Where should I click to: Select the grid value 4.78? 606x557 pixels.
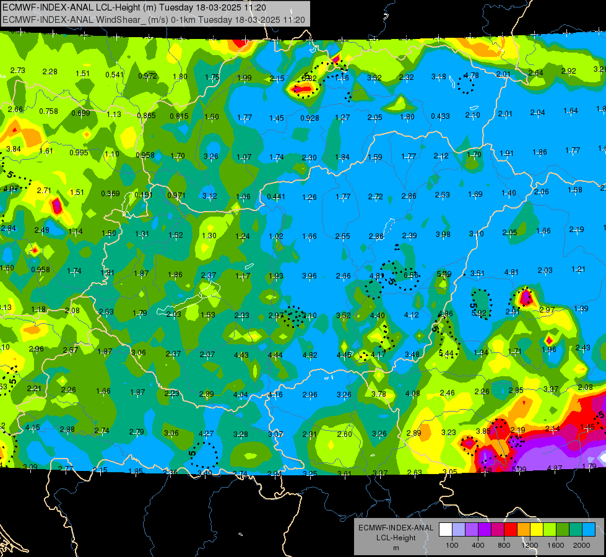472,76
